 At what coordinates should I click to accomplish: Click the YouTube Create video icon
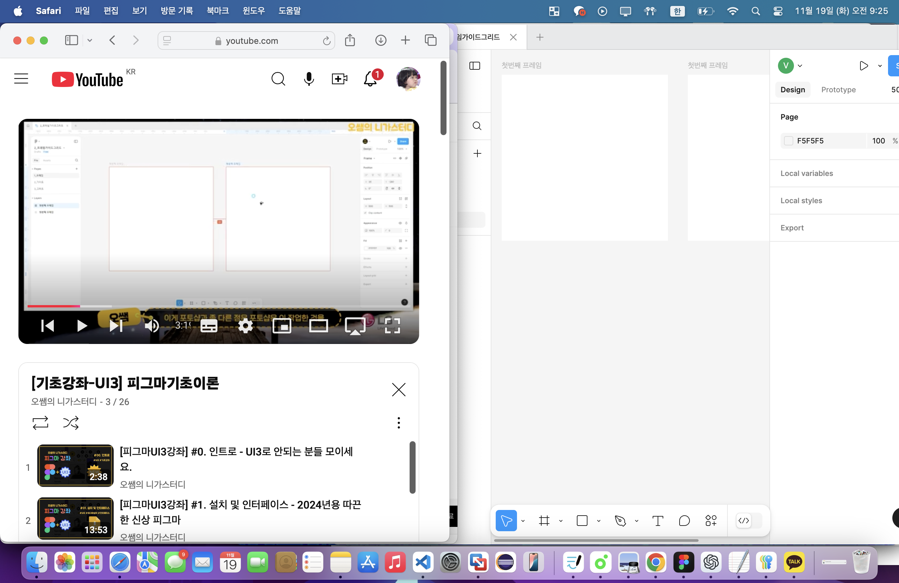pos(339,79)
